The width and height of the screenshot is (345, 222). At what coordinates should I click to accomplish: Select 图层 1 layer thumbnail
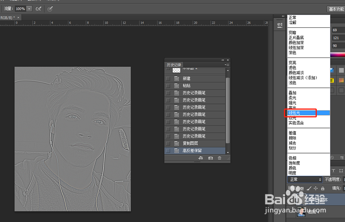coord(301,212)
